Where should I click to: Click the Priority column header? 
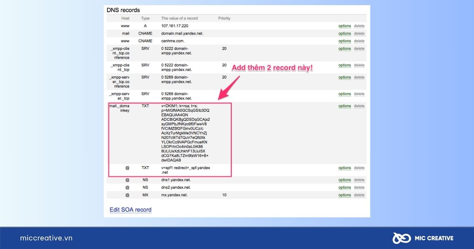tap(224, 18)
